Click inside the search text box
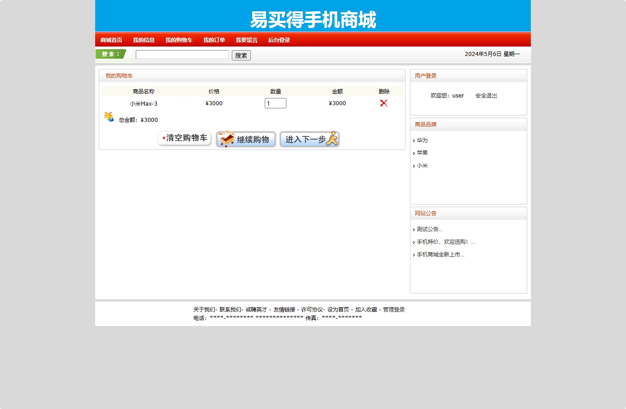The height and width of the screenshot is (409, 626). [182, 54]
